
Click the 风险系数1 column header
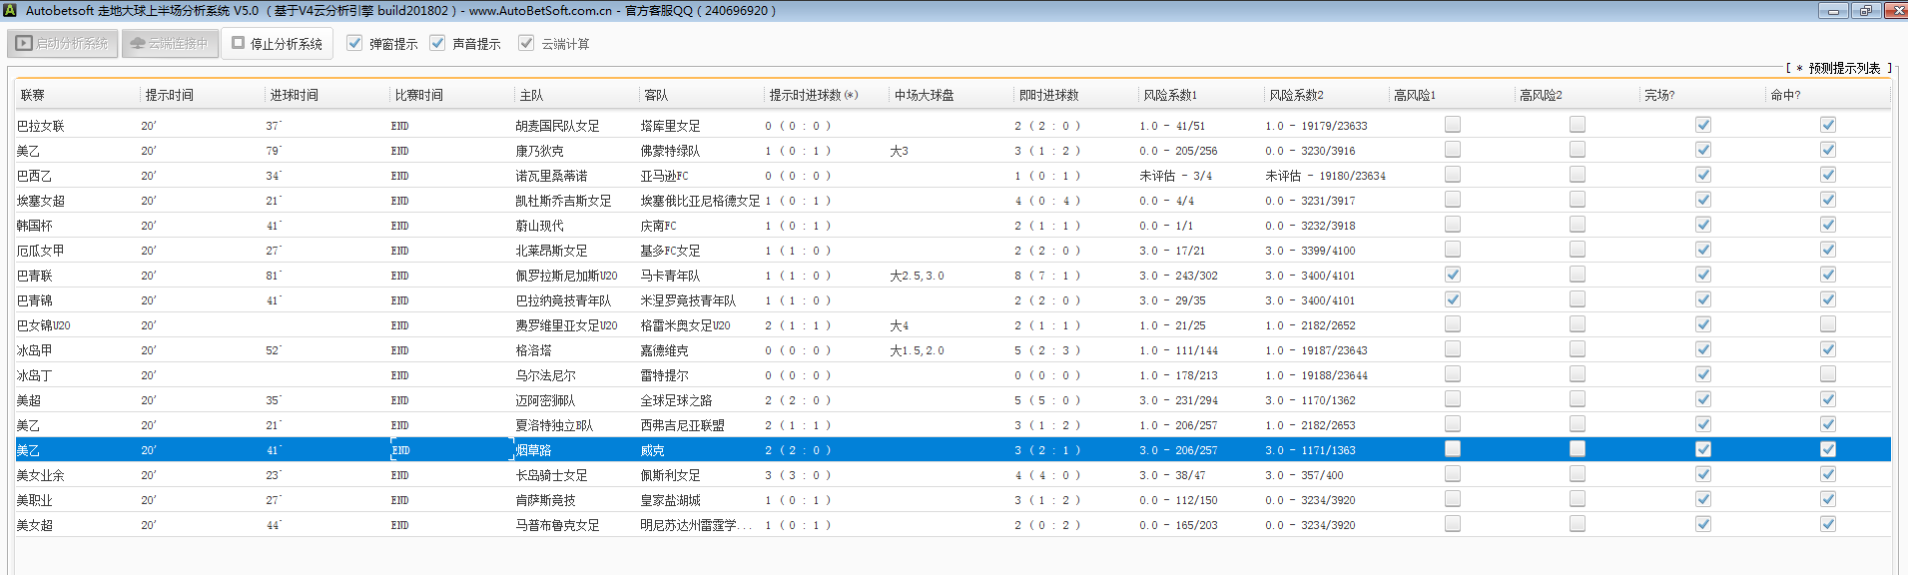pos(1170,95)
